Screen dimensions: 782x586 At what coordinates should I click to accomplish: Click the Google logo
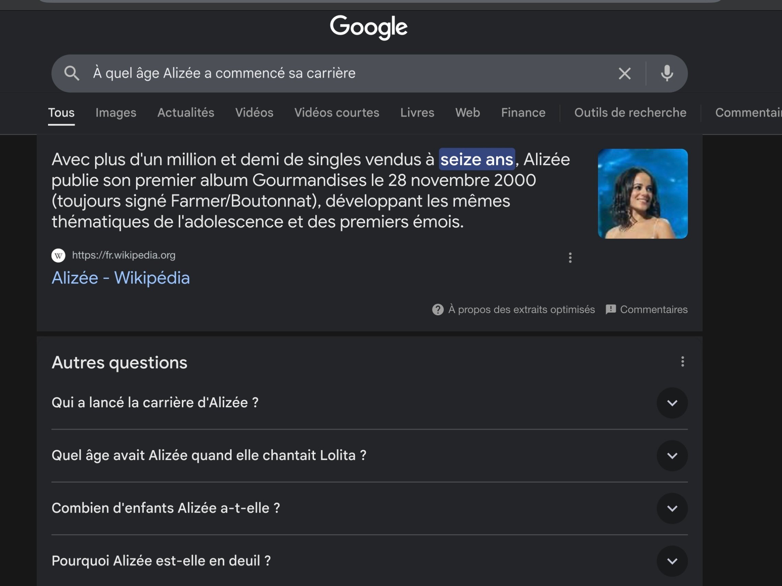(369, 27)
